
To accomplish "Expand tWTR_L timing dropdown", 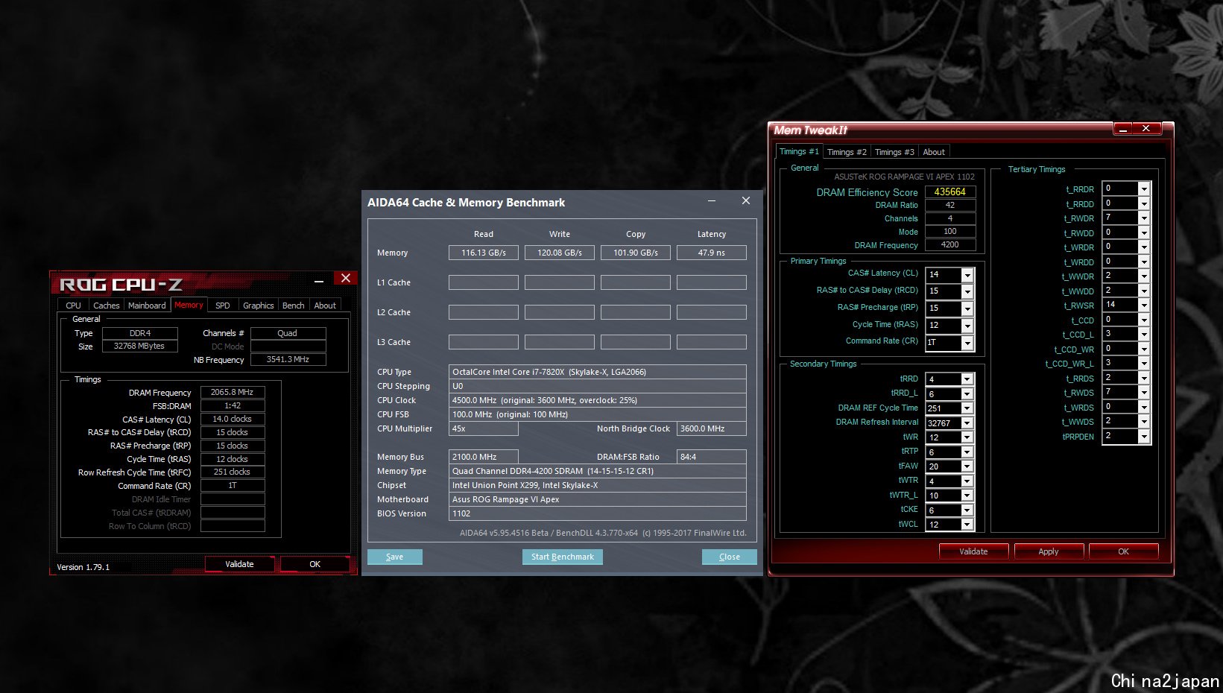I will (967, 496).
